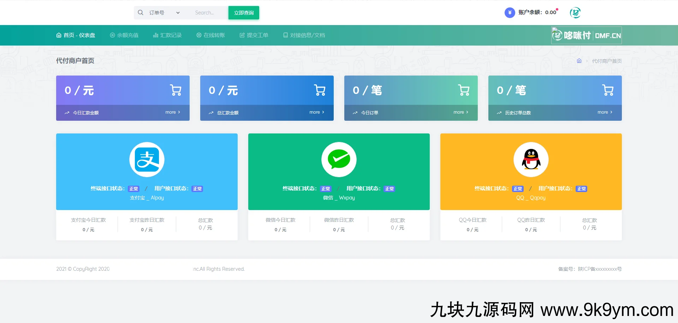The width and height of the screenshot is (678, 323).
Task: Click the cart icon on 历史订单总数 card
Action: 608,90
